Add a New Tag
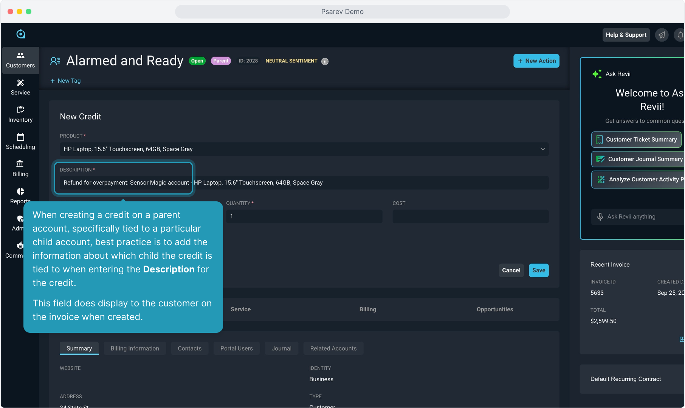The height and width of the screenshot is (408, 685). (x=66, y=81)
